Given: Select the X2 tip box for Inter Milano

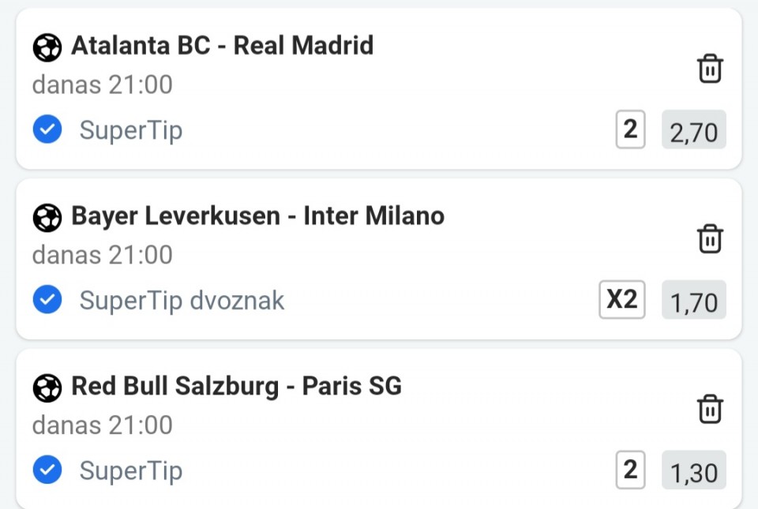Looking at the screenshot, I should coord(621,299).
